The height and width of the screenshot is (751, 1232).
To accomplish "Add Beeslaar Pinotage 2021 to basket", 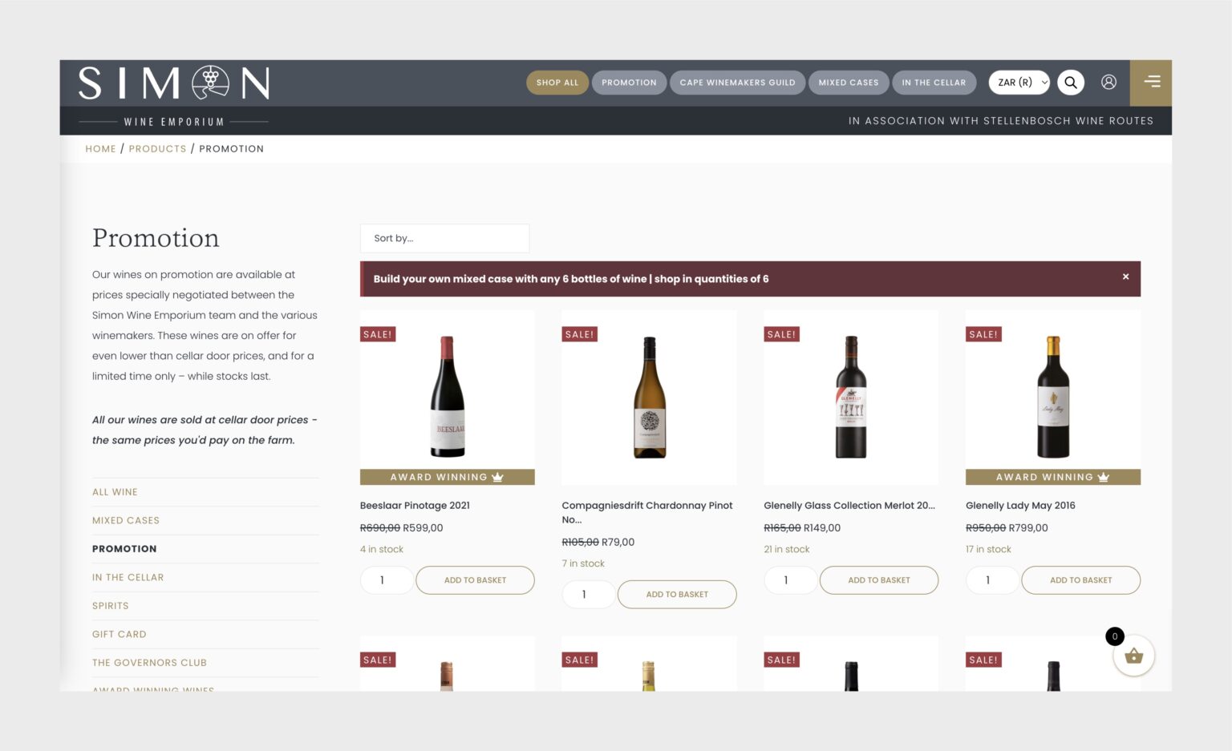I will 475,580.
